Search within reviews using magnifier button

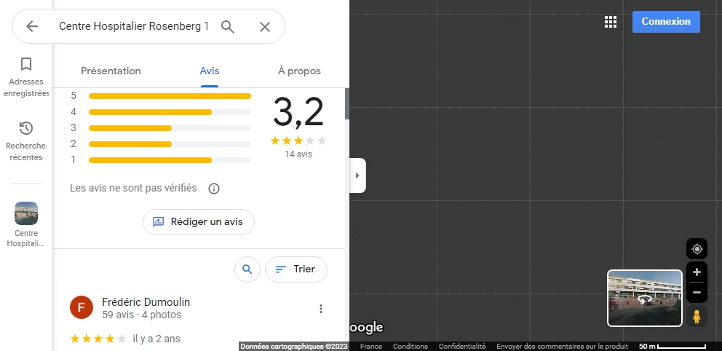click(x=247, y=269)
